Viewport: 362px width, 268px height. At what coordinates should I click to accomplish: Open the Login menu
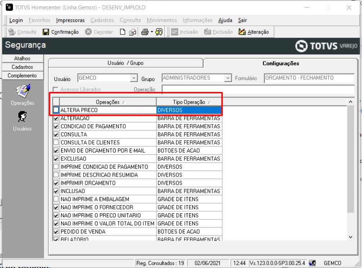click(x=16, y=20)
